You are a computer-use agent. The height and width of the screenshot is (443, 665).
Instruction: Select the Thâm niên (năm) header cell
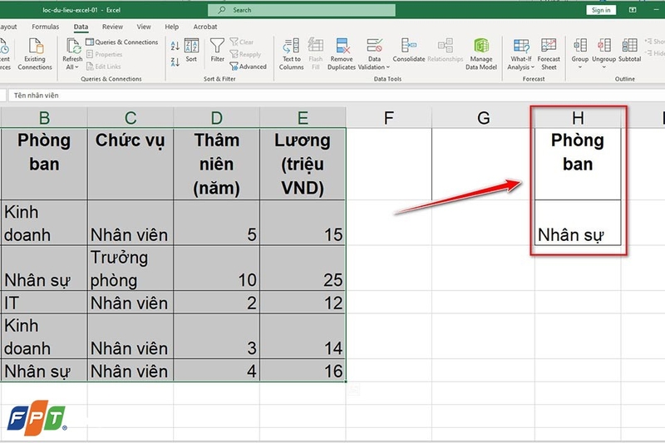tap(216, 164)
